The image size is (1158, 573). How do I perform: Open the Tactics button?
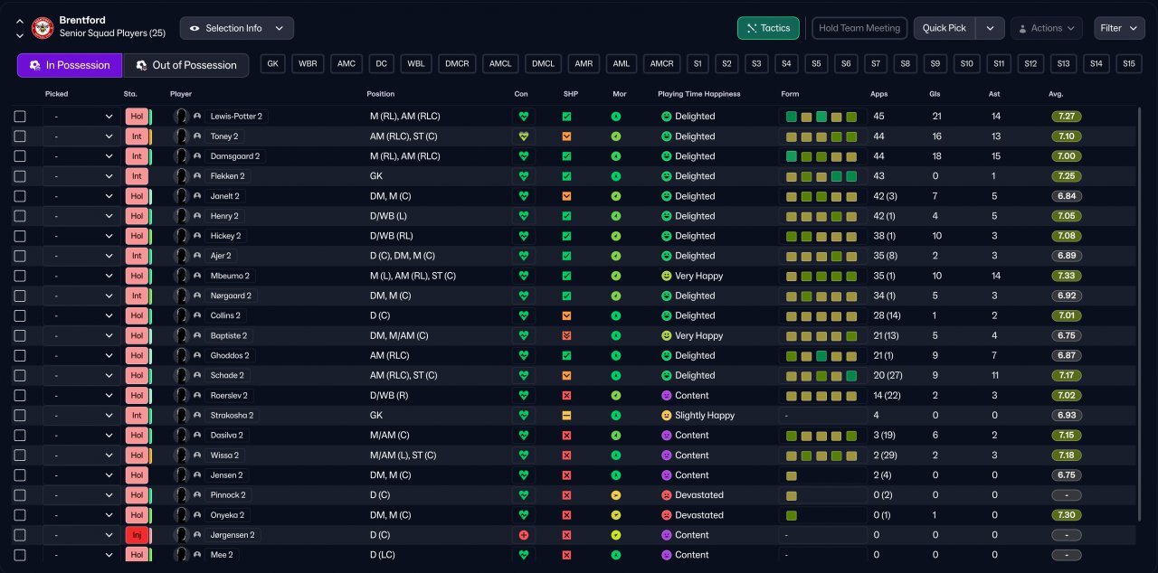768,28
